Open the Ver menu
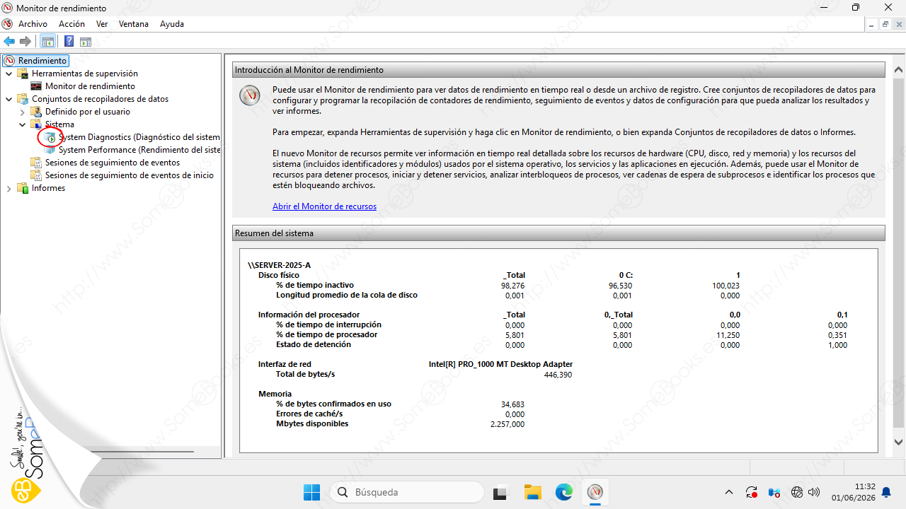This screenshot has height=509, width=906. coord(102,23)
